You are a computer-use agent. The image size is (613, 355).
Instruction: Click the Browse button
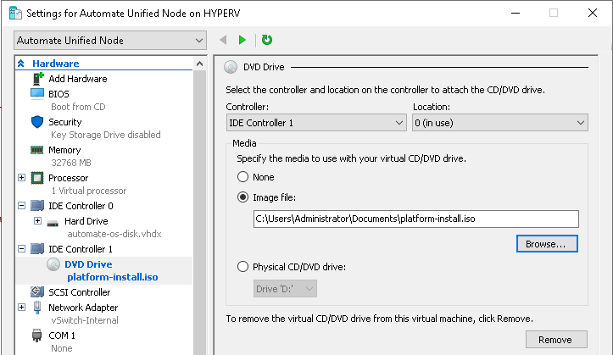click(x=546, y=243)
